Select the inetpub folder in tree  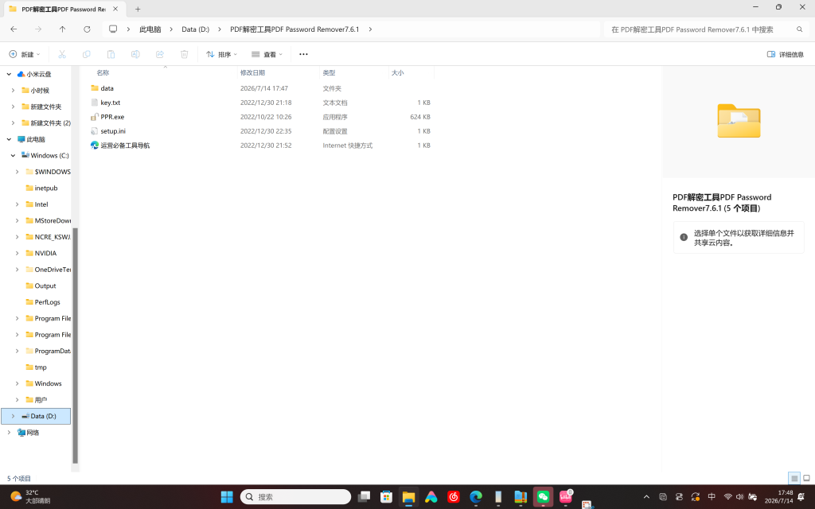pyautogui.click(x=41, y=188)
